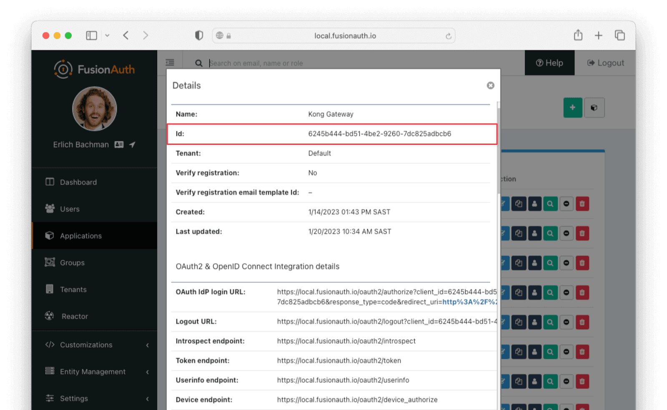Expand the Customizations menu
Screen dimensions: 667x410
click(x=94, y=345)
